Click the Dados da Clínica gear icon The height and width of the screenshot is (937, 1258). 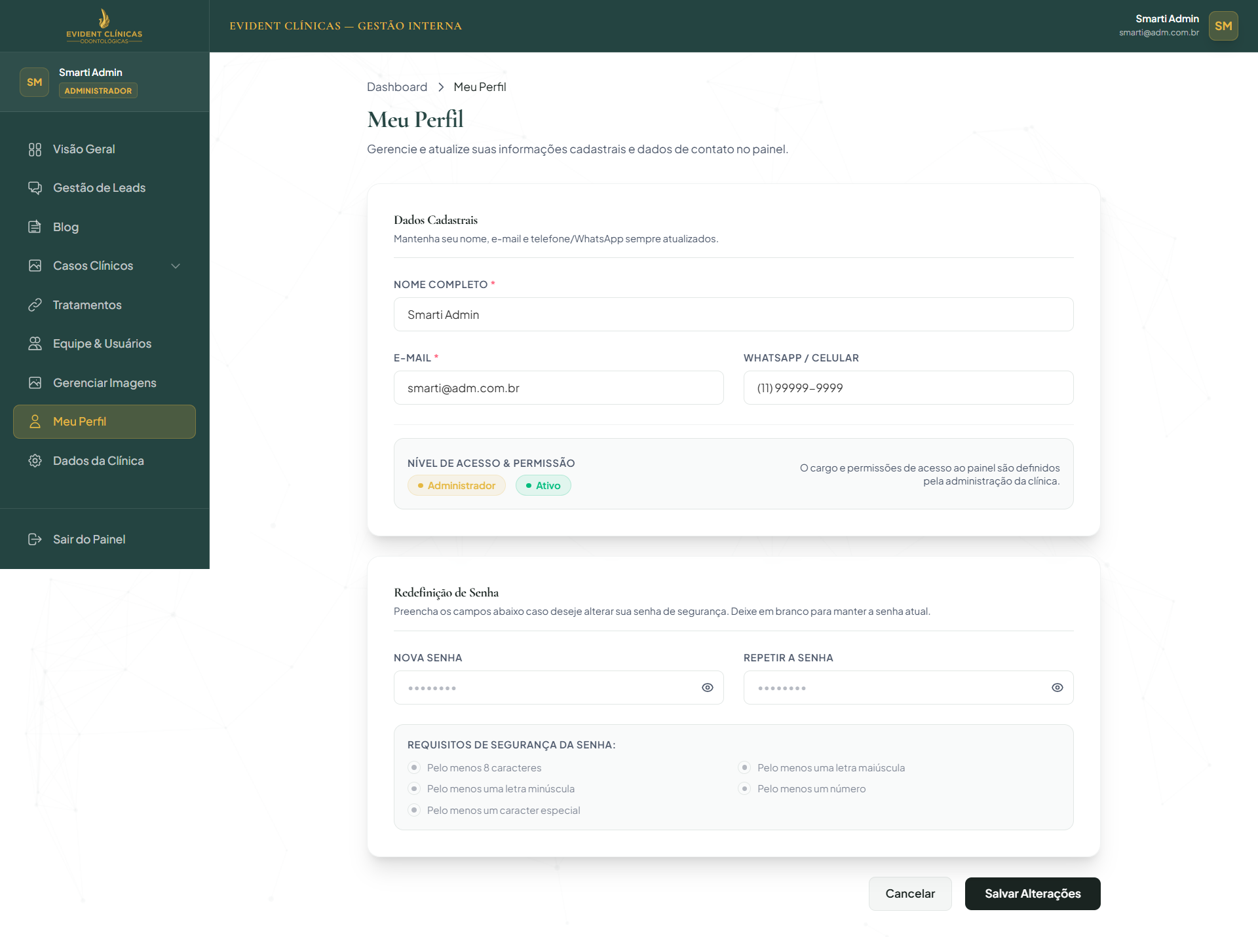tap(35, 461)
